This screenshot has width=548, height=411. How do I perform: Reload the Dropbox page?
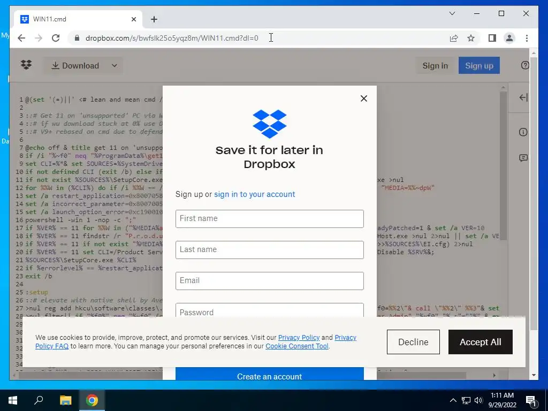click(x=56, y=38)
